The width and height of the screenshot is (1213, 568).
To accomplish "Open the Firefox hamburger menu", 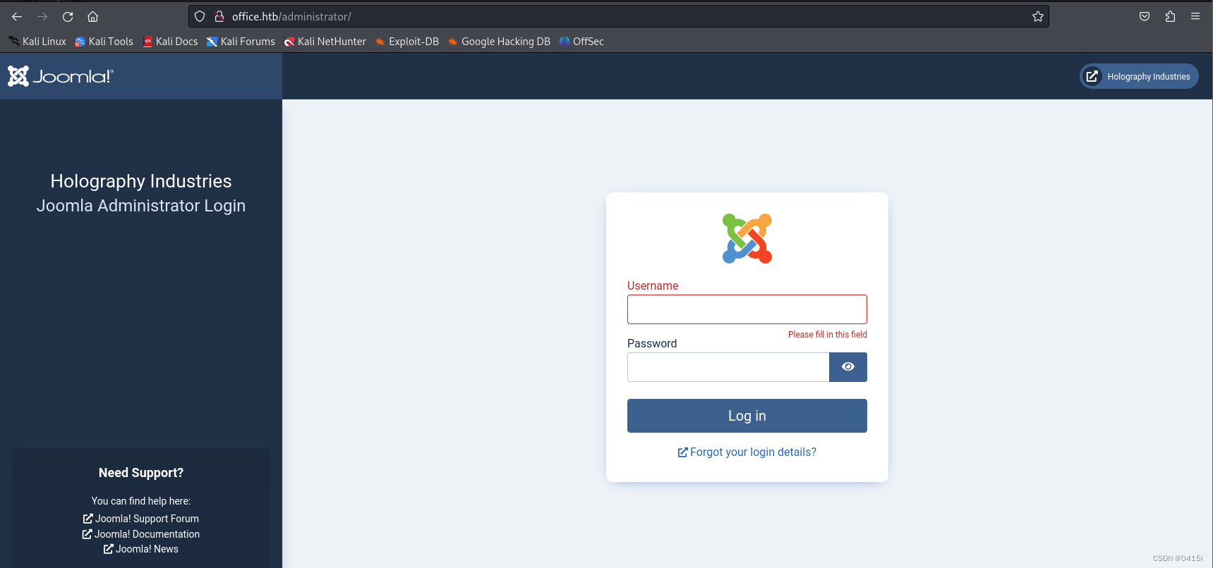I will [x=1195, y=16].
